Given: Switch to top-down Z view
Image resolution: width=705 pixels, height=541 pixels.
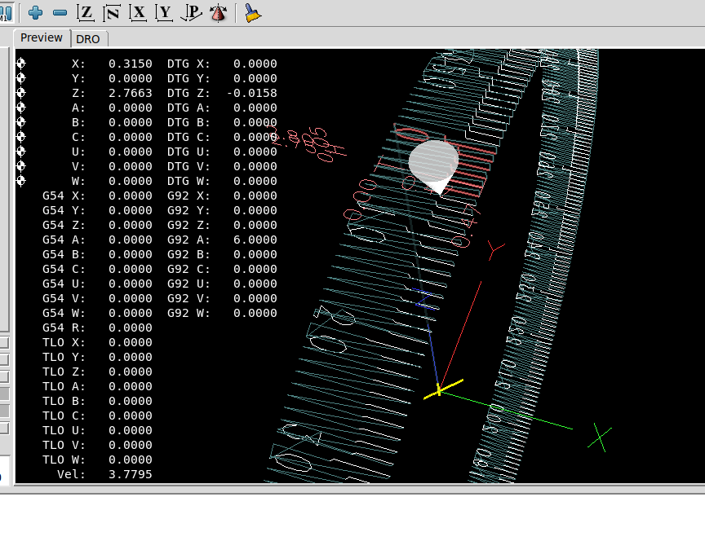Looking at the screenshot, I should click(x=86, y=12).
